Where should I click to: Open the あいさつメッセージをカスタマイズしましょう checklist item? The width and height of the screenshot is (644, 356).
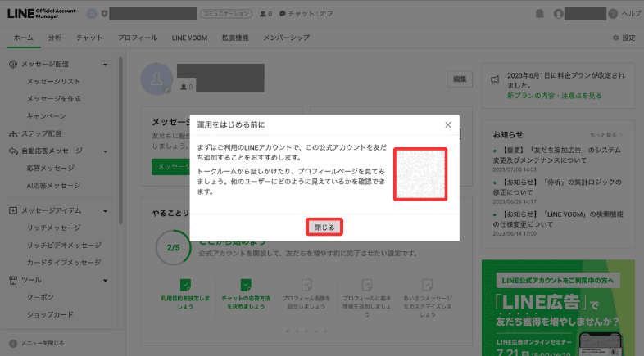click(x=427, y=298)
